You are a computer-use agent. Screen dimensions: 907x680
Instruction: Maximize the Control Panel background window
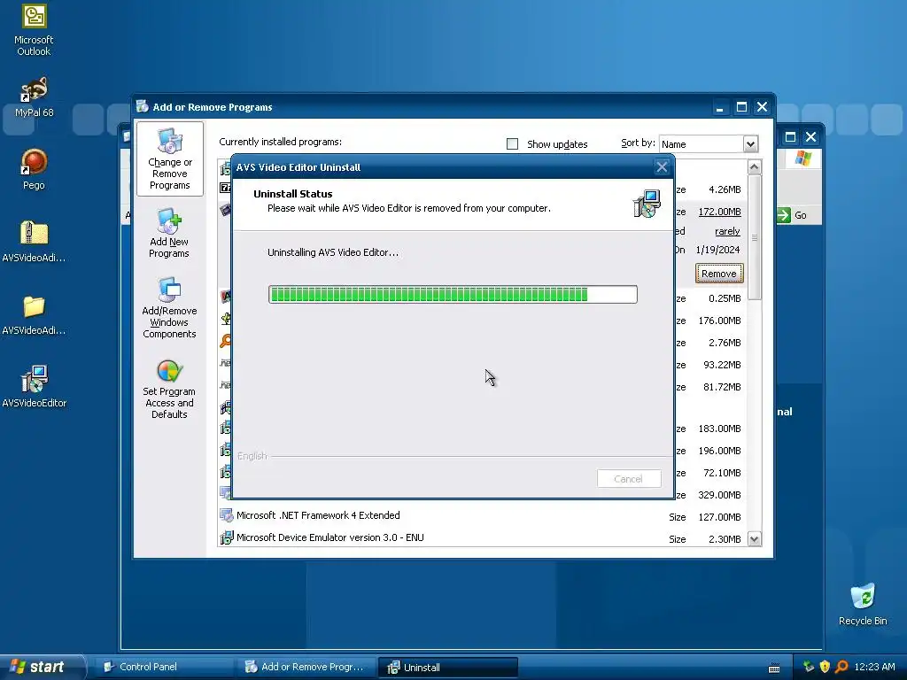click(790, 137)
